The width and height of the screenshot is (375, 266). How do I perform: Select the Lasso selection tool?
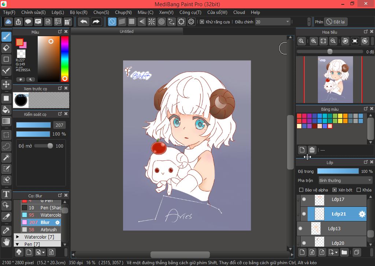[x=6, y=146]
